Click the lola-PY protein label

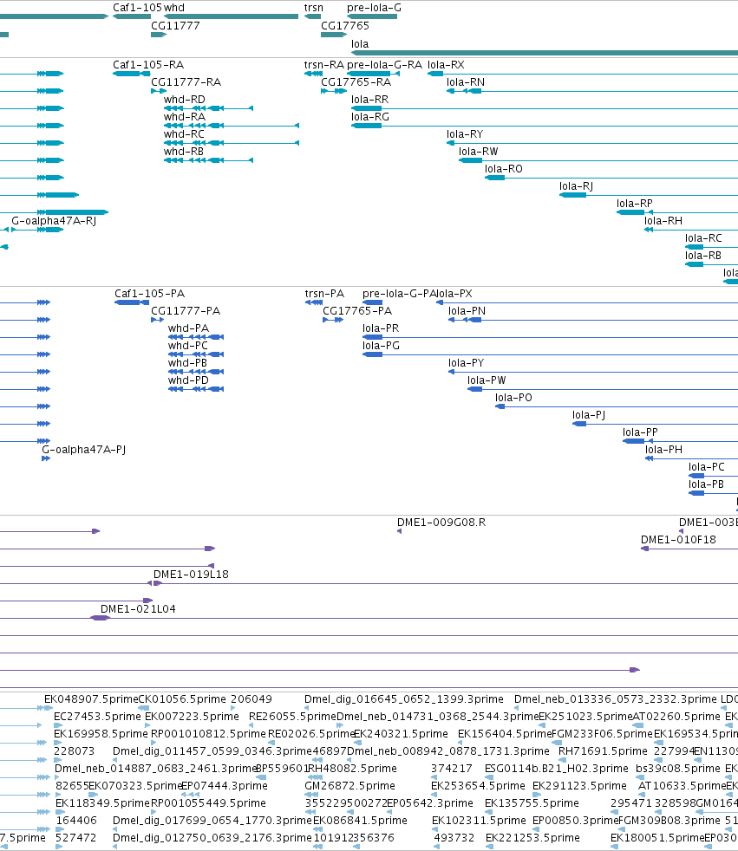(x=467, y=364)
